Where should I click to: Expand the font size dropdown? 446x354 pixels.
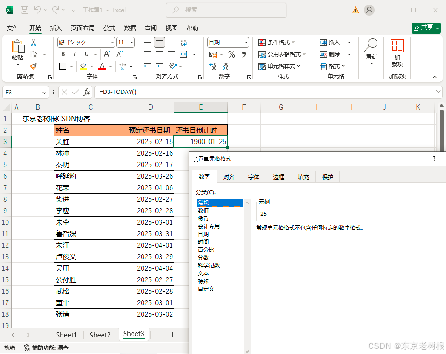132,42
